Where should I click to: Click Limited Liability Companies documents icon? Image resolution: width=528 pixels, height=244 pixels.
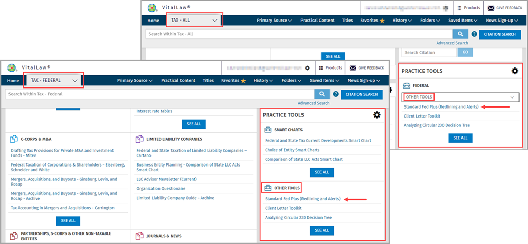click(139, 139)
